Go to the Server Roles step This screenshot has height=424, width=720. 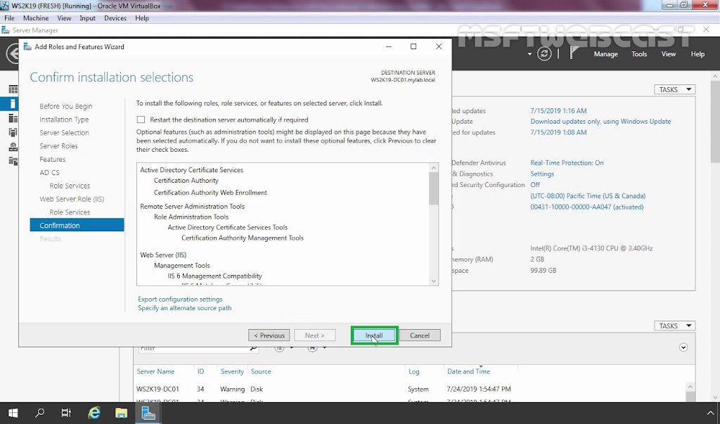coord(58,146)
